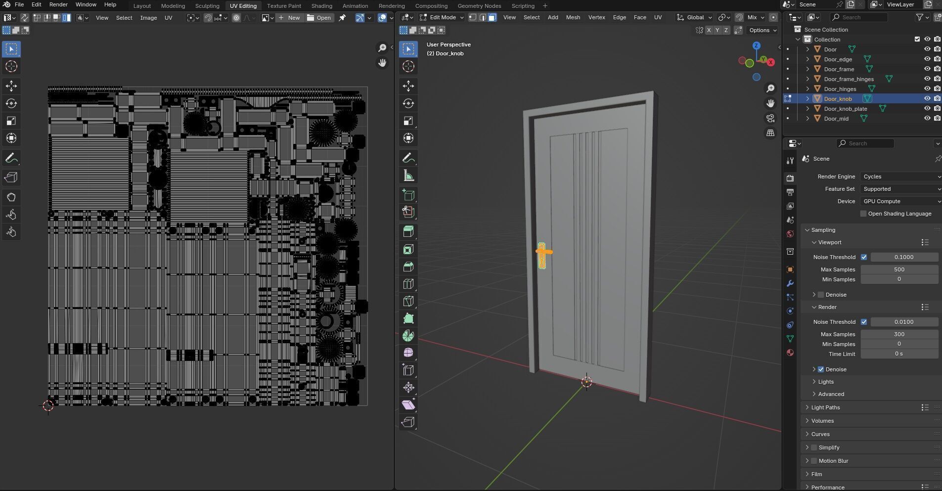Select the Grab tool in UV editor
This screenshot has height=491, width=942.
tap(11, 197)
